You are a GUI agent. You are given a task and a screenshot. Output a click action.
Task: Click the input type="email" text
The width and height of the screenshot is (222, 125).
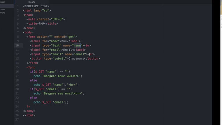point(48,54)
